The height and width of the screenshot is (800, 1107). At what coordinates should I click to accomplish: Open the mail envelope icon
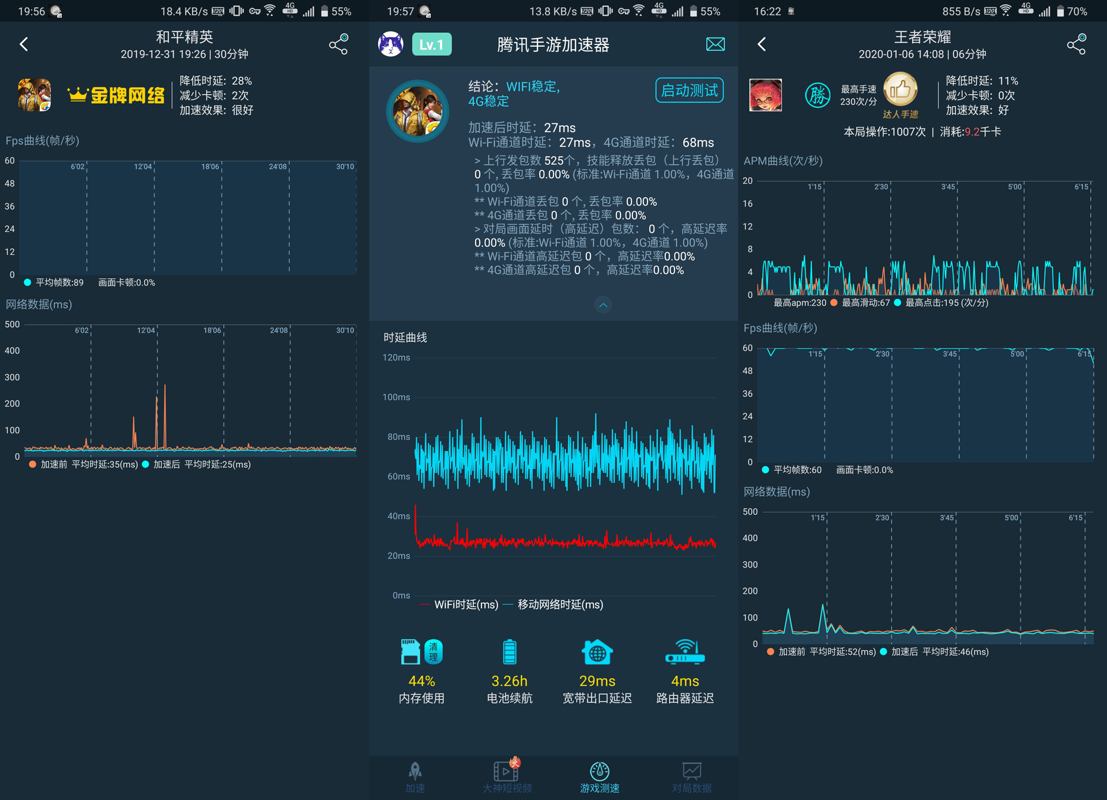click(x=715, y=44)
